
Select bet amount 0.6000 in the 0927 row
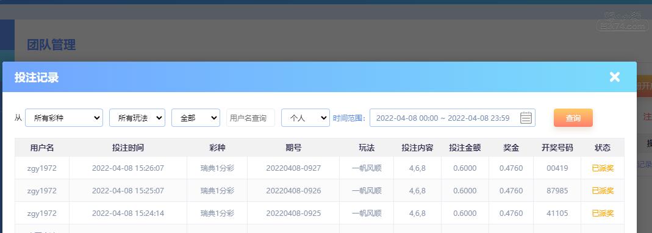(x=465, y=168)
